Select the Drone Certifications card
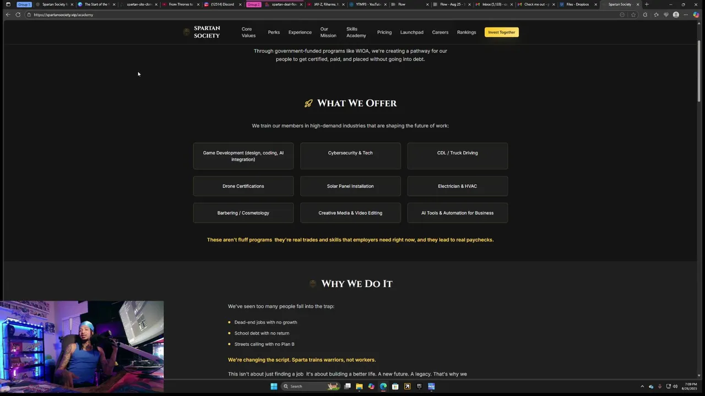Image resolution: width=705 pixels, height=396 pixels. (243, 186)
